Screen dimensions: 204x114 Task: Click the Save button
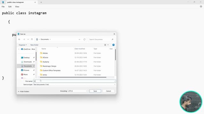[x=95, y=91]
